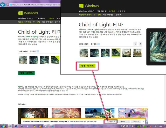
Task: Open the fourth related theme with the flying fish
Action: [x=133, y=113]
